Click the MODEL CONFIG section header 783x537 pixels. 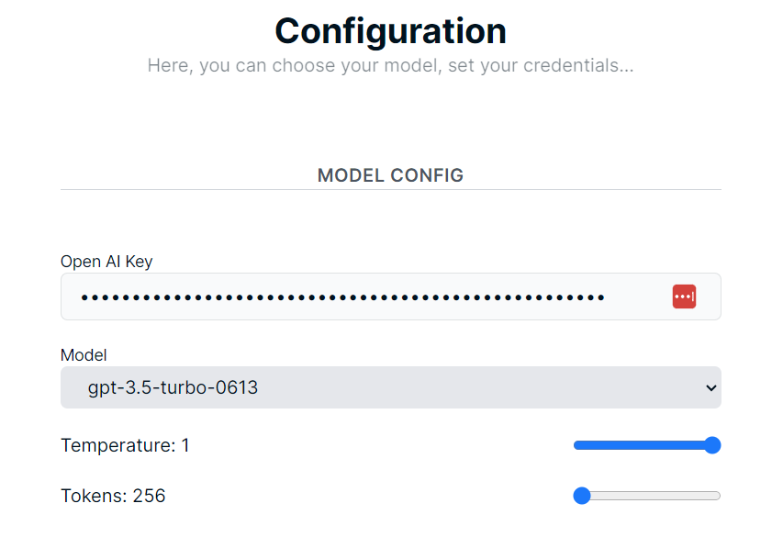click(390, 174)
